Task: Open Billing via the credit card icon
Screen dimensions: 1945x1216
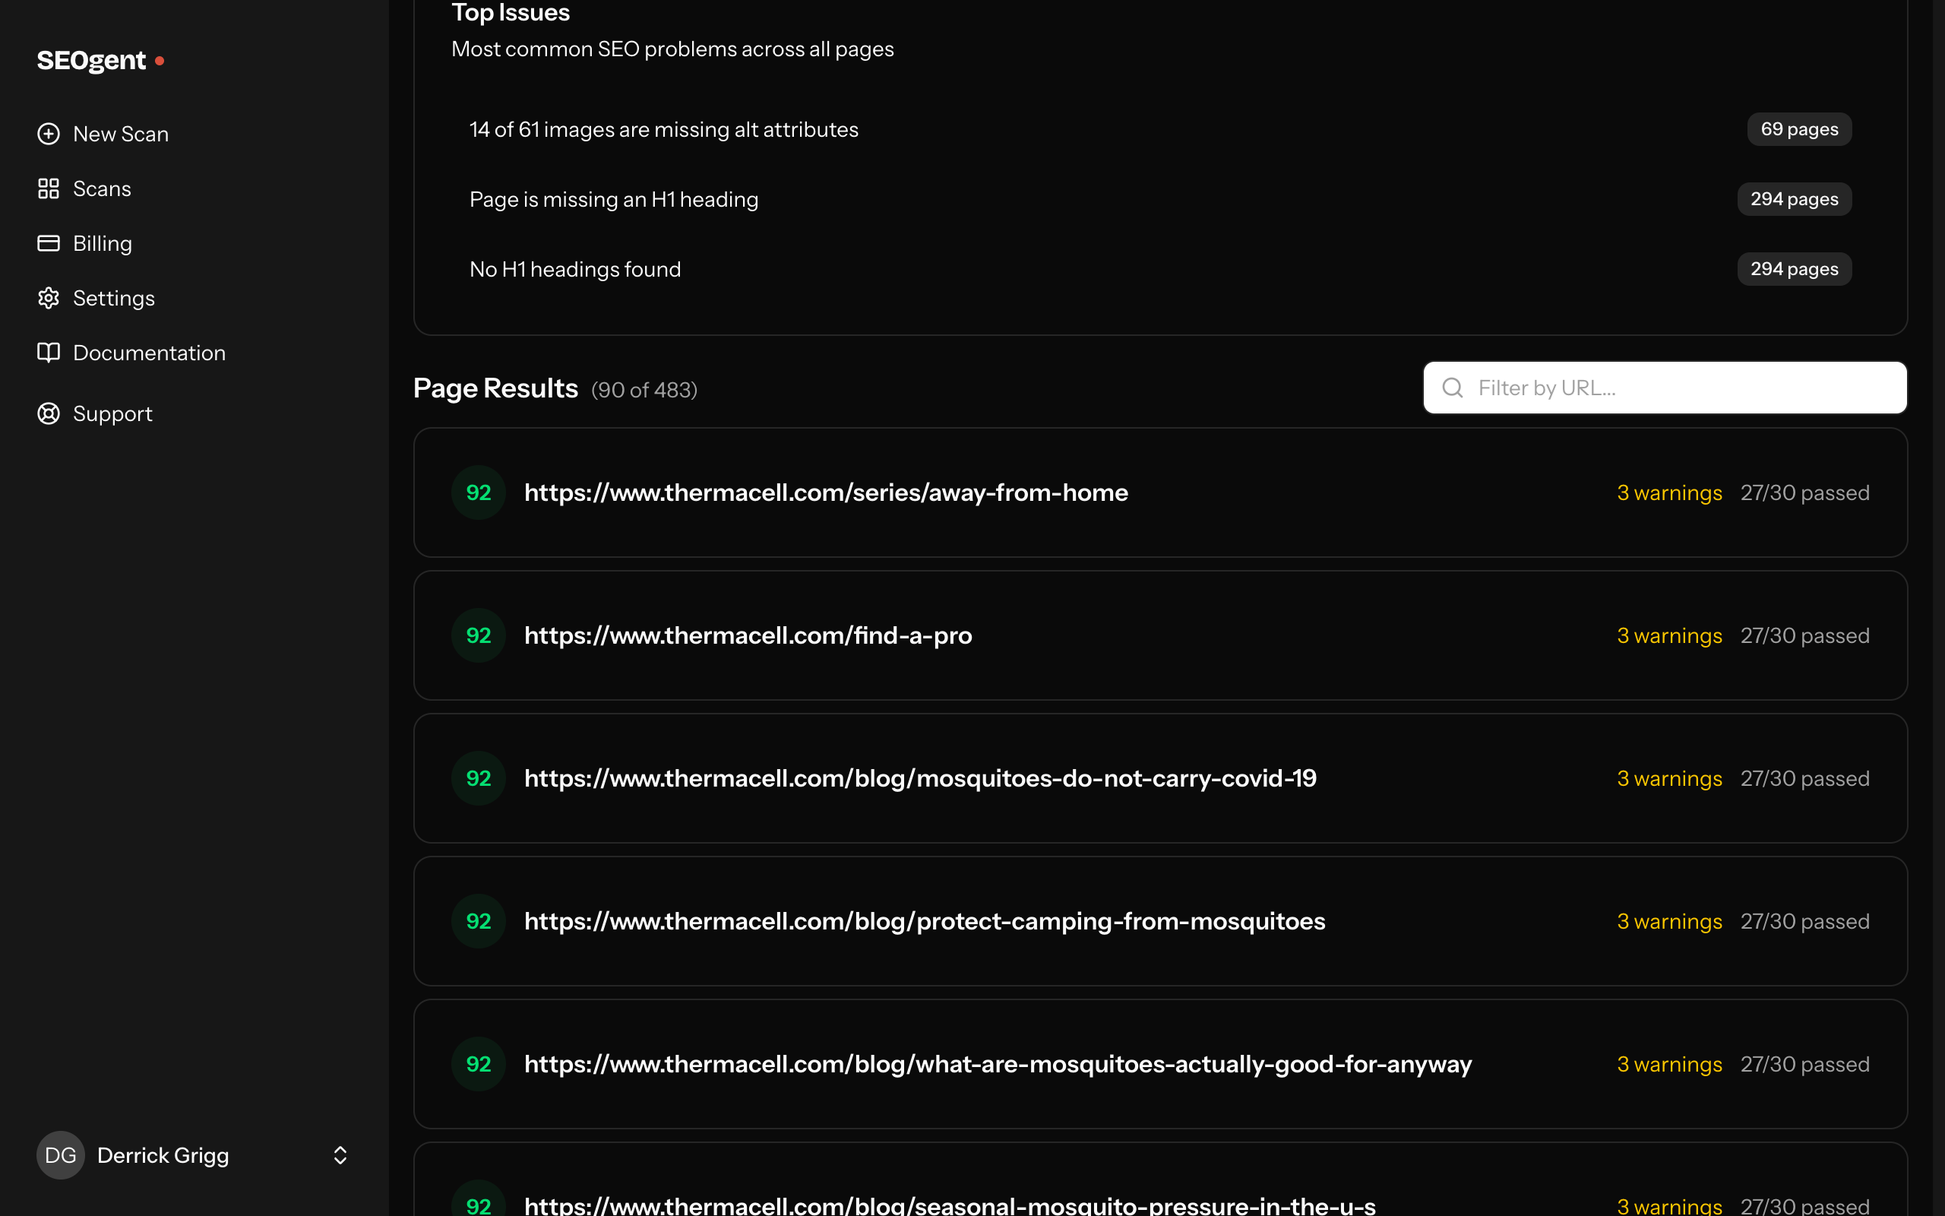Action: (x=48, y=243)
